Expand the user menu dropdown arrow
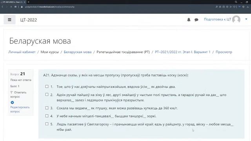This screenshot has height=141, width=251. (246, 19)
